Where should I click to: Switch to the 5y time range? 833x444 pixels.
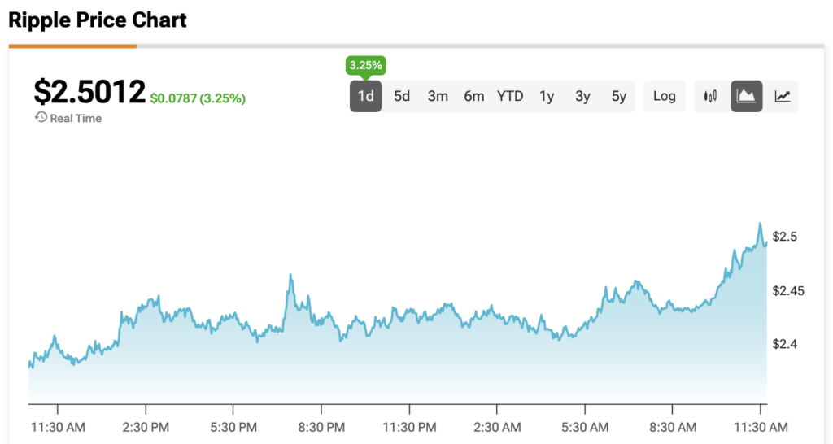[619, 96]
